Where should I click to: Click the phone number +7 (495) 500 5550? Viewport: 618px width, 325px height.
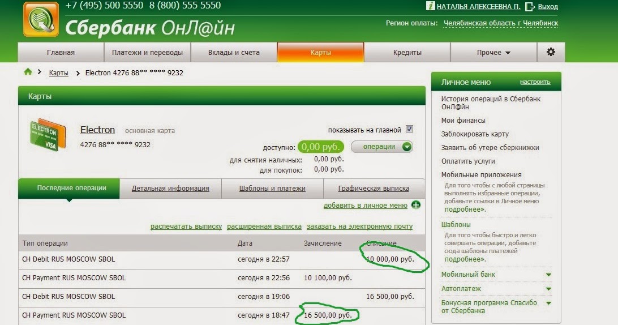click(x=104, y=5)
